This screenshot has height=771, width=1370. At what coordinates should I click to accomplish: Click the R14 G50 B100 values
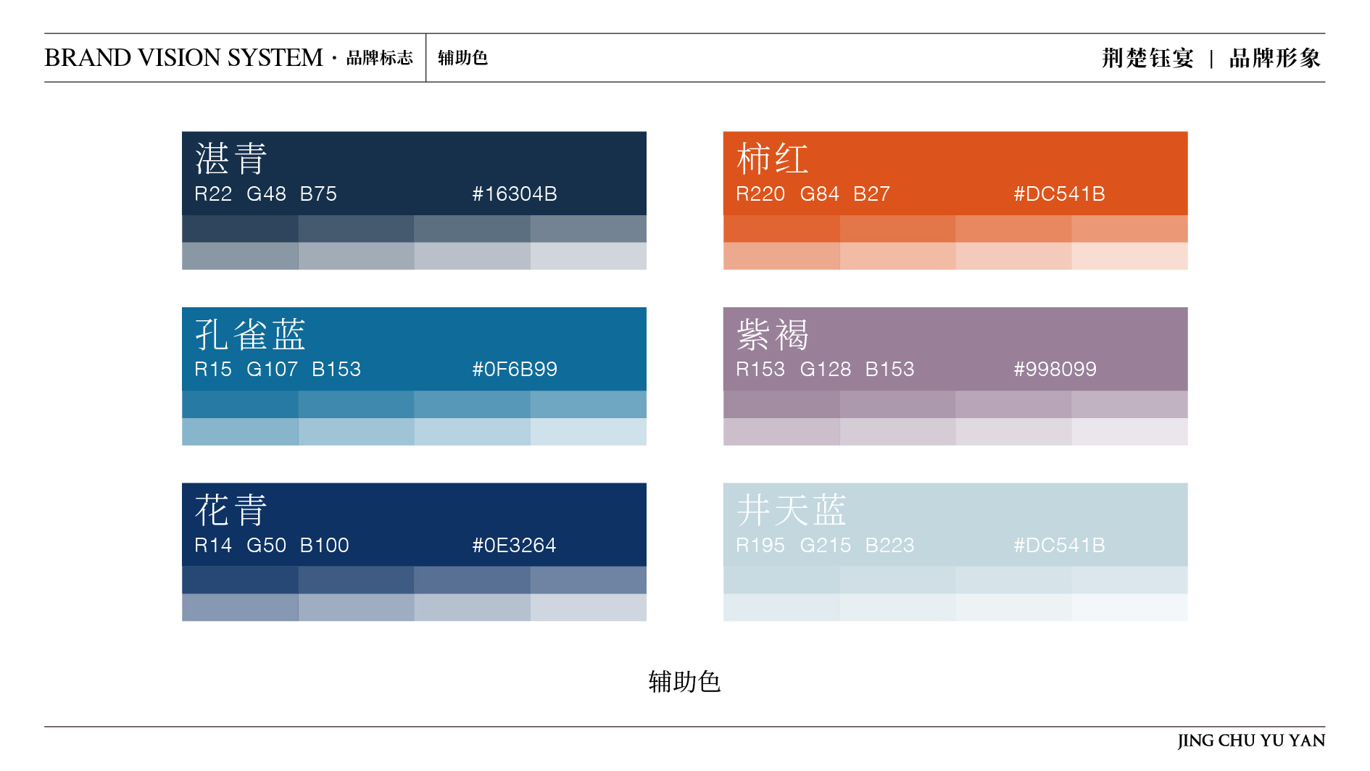coord(272,546)
